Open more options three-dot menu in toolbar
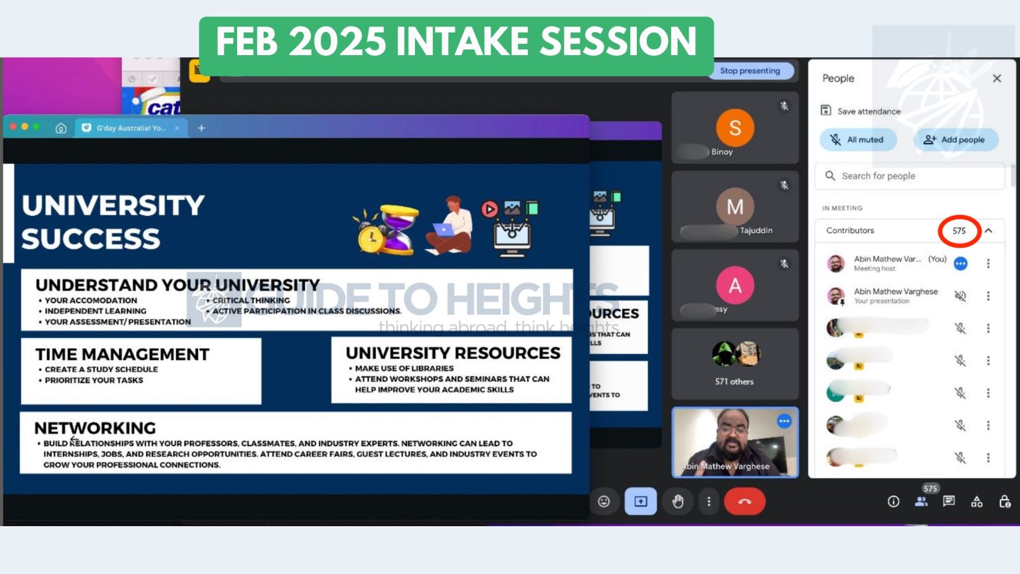Screen dimensions: 1020x574 pos(709,502)
